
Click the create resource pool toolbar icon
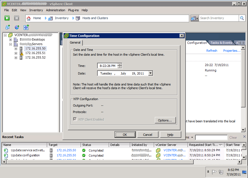17,27
